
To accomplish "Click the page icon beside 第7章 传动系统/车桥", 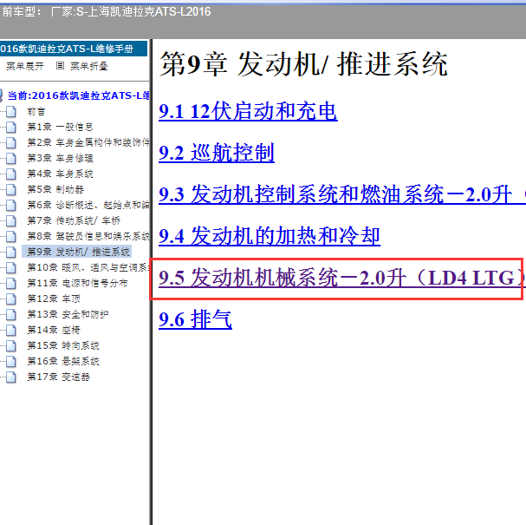I will (10, 220).
